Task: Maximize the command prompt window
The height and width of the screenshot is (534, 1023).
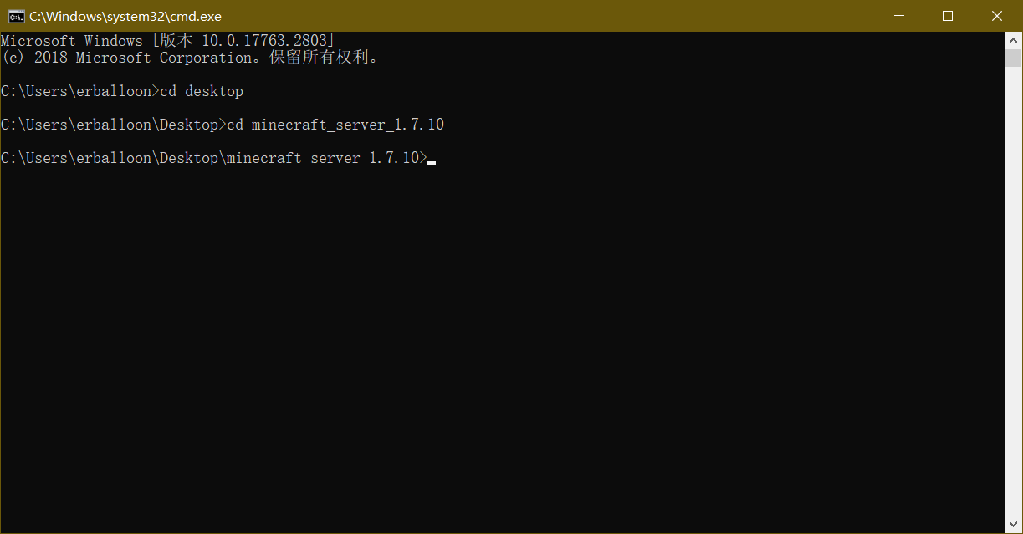Action: click(x=948, y=16)
